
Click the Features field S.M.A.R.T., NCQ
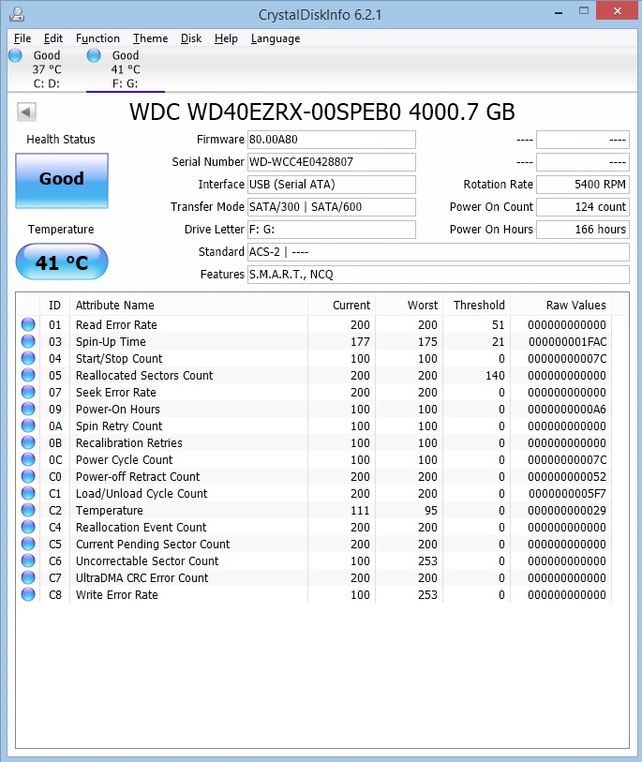point(439,274)
